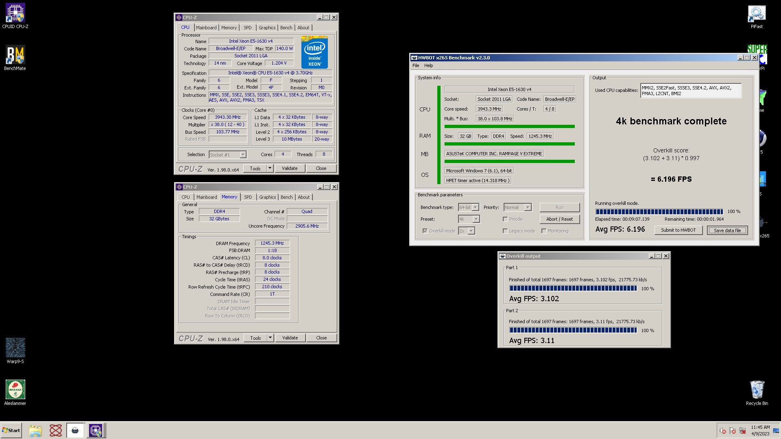Click the Uncore Frequency 2905.6 MHz value
This screenshot has width=781, height=439.
pos(307,226)
